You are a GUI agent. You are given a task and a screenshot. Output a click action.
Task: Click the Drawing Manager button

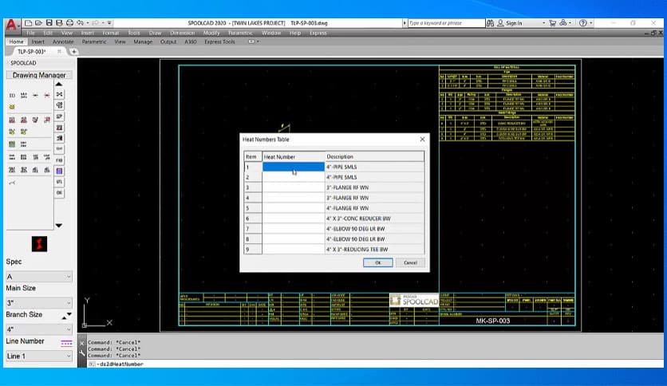(39, 75)
